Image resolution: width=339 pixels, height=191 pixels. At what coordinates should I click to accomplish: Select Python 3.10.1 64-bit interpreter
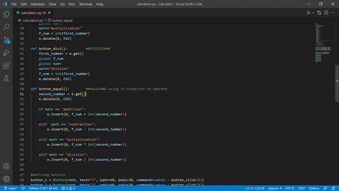[x=43, y=188]
